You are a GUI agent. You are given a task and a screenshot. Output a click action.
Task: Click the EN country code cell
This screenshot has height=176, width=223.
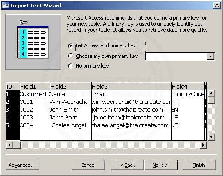coord(188,110)
